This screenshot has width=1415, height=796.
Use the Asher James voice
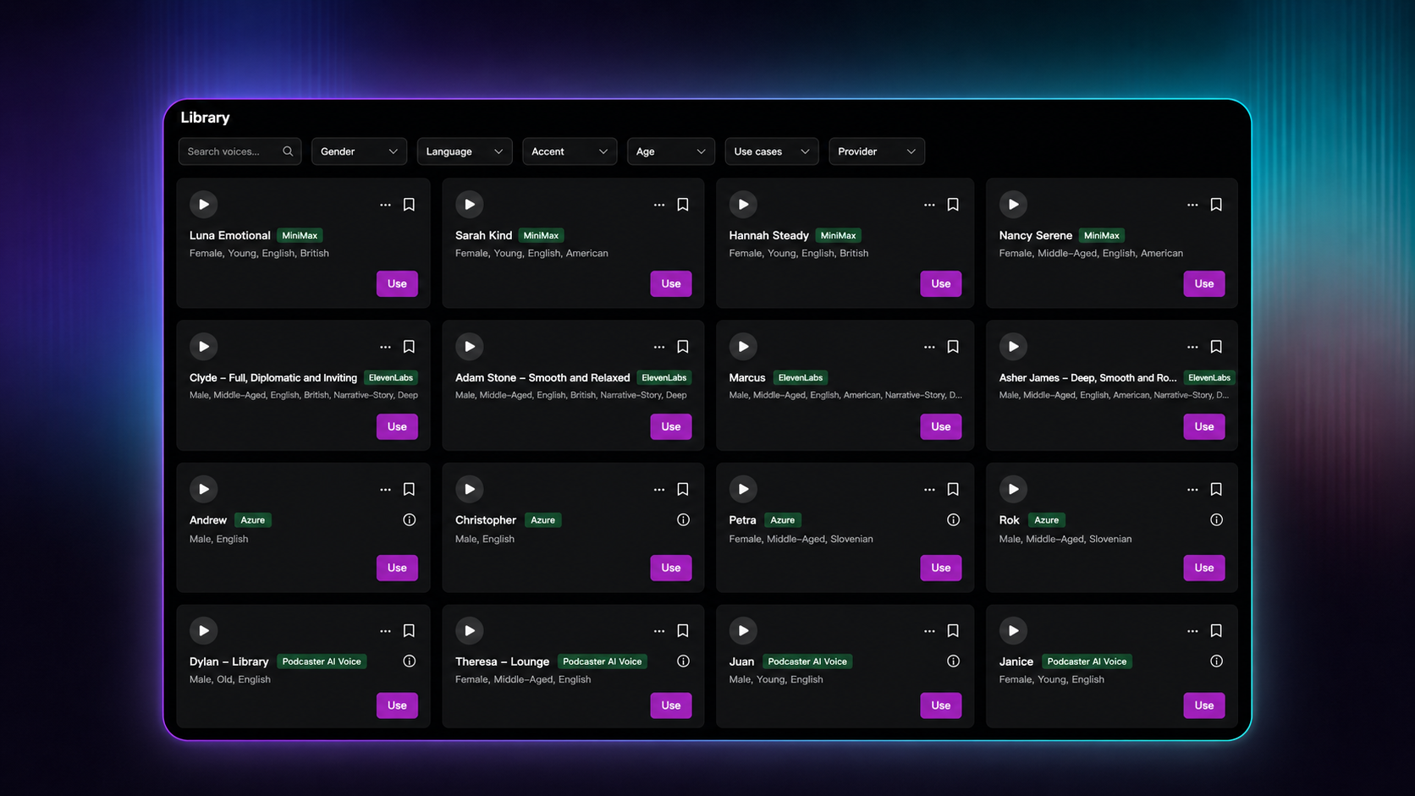point(1204,426)
